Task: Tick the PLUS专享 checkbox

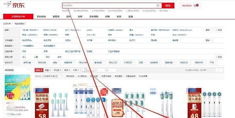Action: click(x=137, y=76)
